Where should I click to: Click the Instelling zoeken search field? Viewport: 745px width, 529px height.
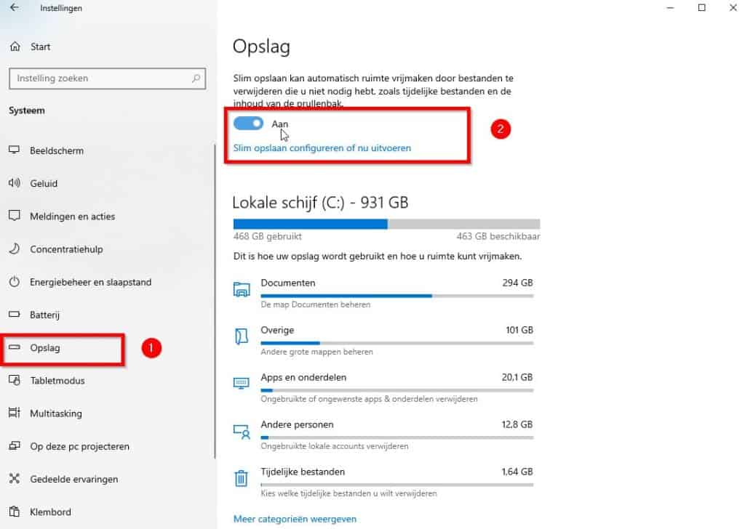pos(108,78)
